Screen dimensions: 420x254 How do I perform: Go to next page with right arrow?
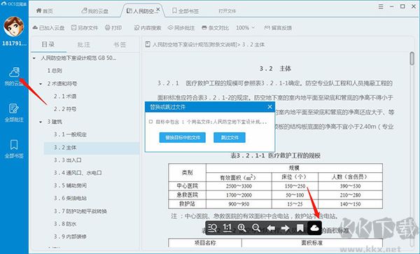coord(286,228)
